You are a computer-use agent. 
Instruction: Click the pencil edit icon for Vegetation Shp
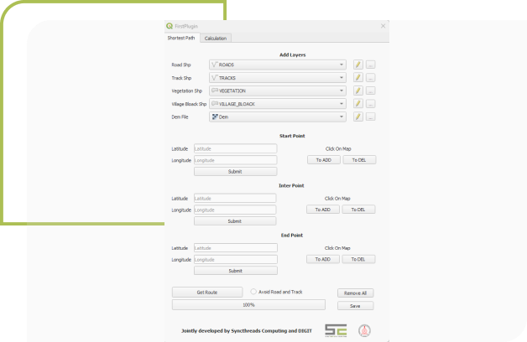tap(357, 91)
